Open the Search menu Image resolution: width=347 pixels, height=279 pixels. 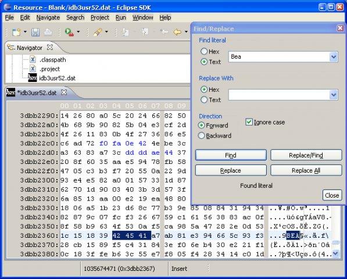pyautogui.click(x=75, y=17)
